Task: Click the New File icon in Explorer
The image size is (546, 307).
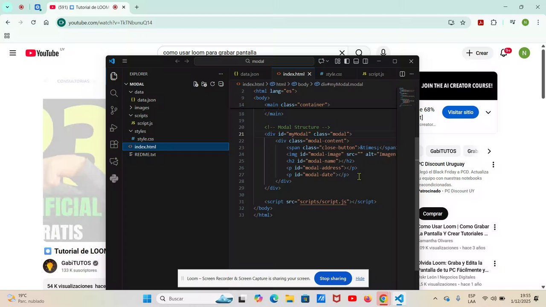Action: click(x=196, y=84)
